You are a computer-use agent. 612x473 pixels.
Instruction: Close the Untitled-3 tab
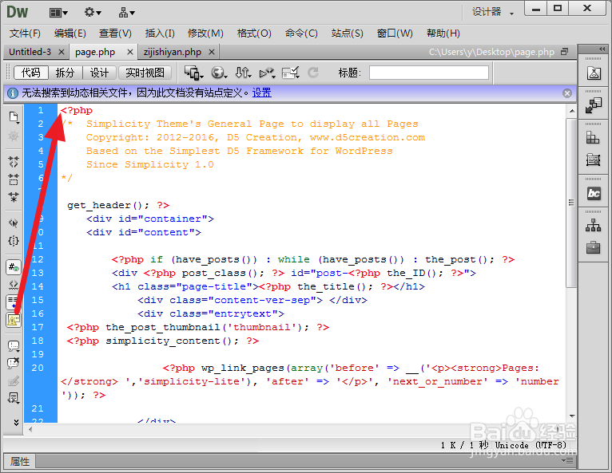(x=62, y=52)
